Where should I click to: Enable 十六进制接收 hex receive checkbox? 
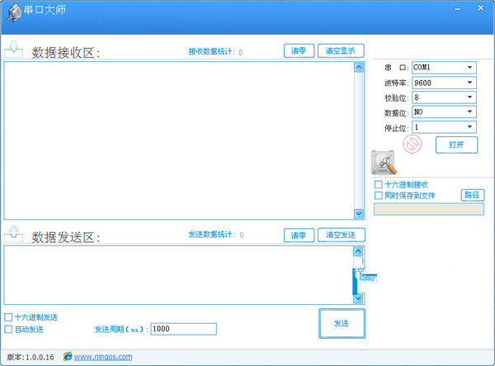tap(379, 184)
